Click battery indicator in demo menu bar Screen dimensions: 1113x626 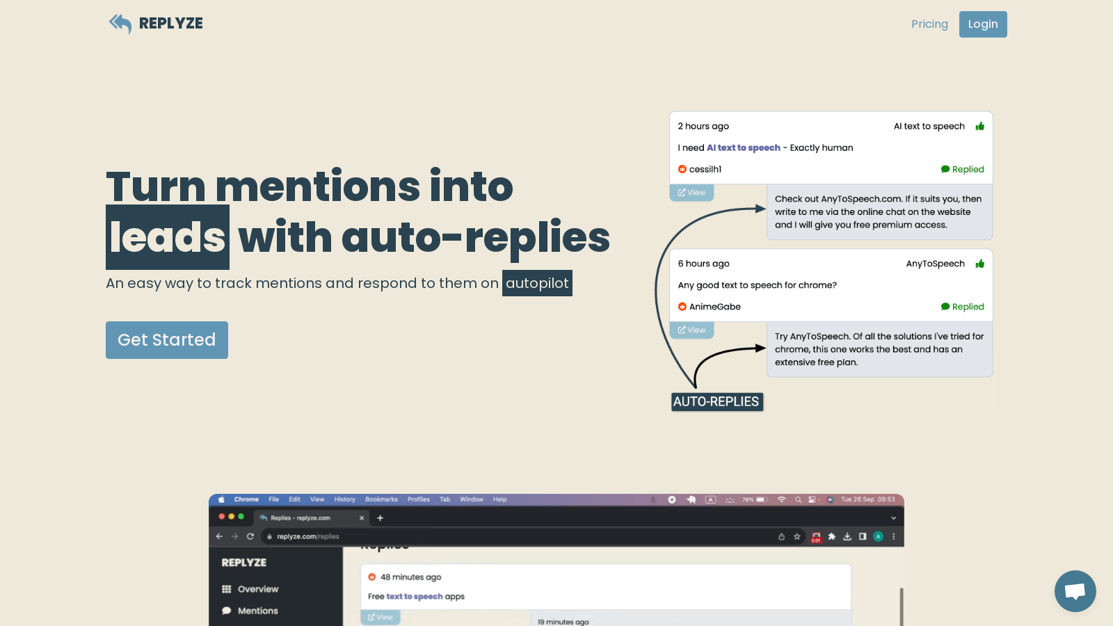pos(755,499)
